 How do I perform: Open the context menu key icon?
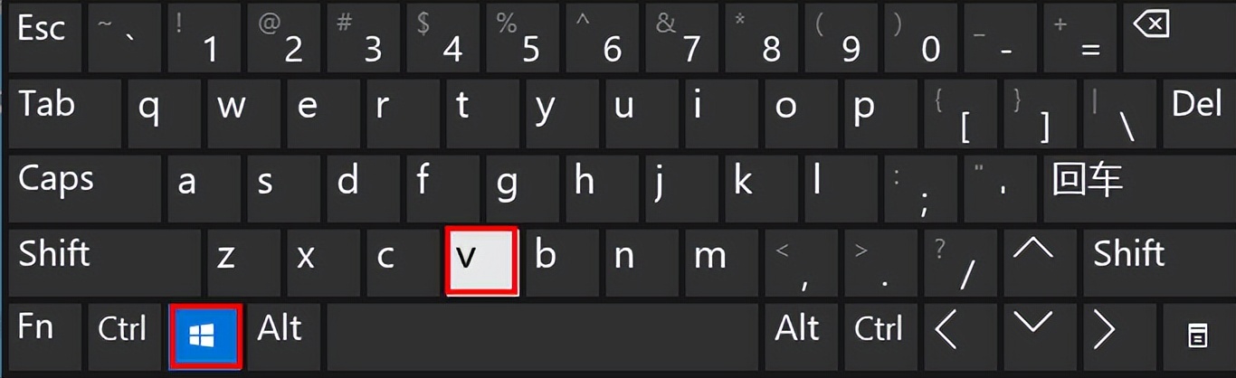[x=1197, y=336]
